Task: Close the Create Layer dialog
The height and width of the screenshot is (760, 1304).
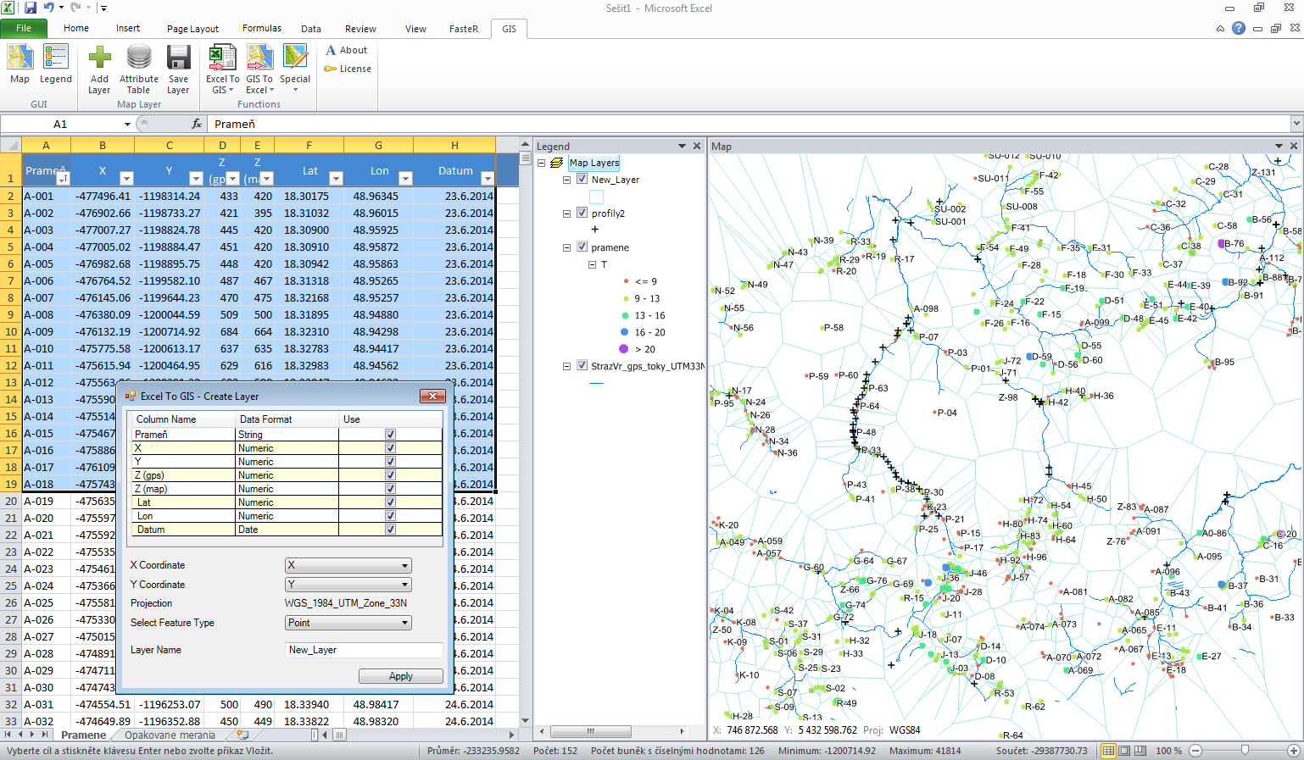Action: 432,396
